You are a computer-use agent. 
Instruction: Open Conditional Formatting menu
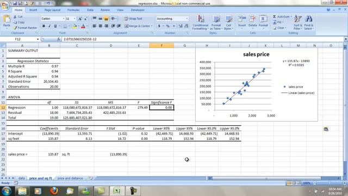point(200,22)
